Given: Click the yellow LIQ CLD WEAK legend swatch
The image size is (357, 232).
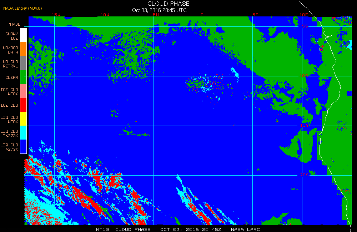Looking at the screenshot, I should click(24, 118).
